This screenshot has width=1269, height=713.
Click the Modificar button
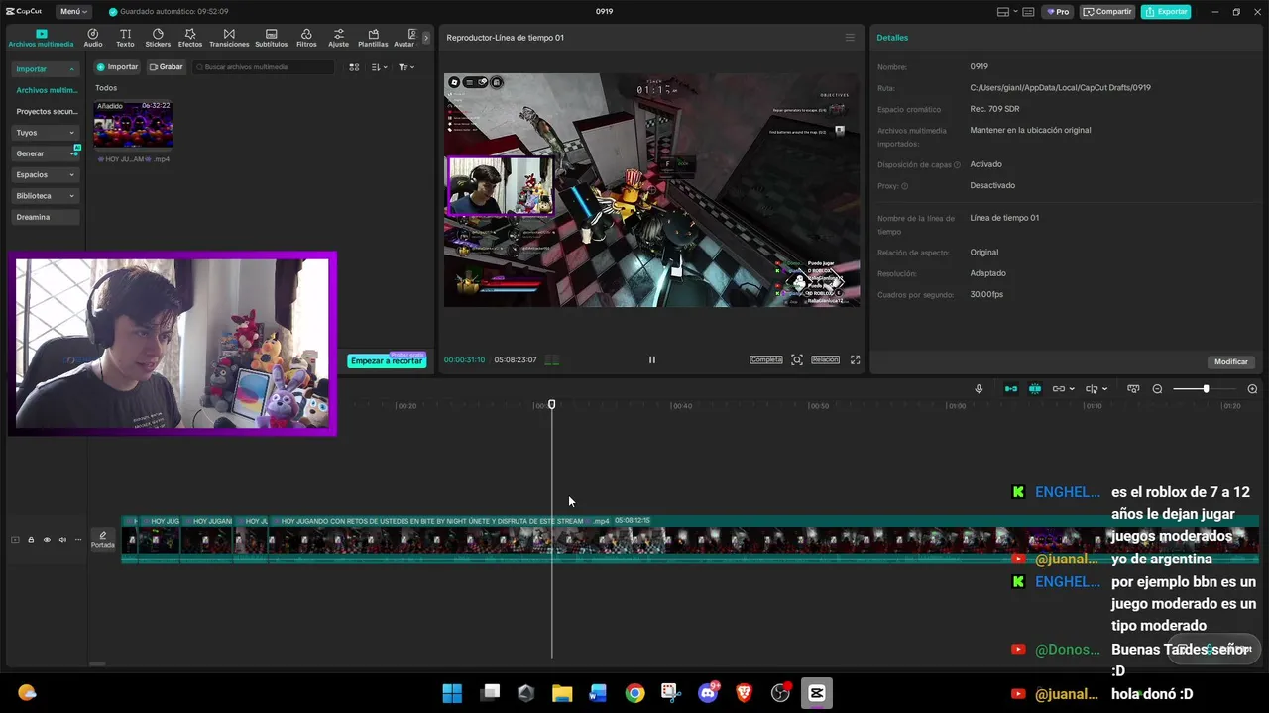[x=1231, y=361]
